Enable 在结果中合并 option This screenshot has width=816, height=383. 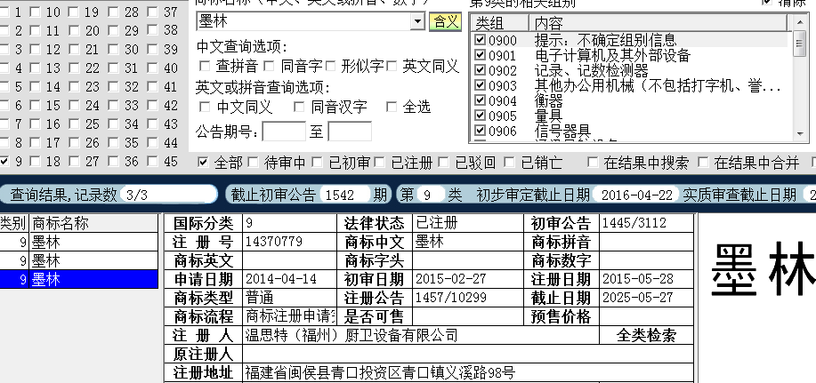pos(703,163)
